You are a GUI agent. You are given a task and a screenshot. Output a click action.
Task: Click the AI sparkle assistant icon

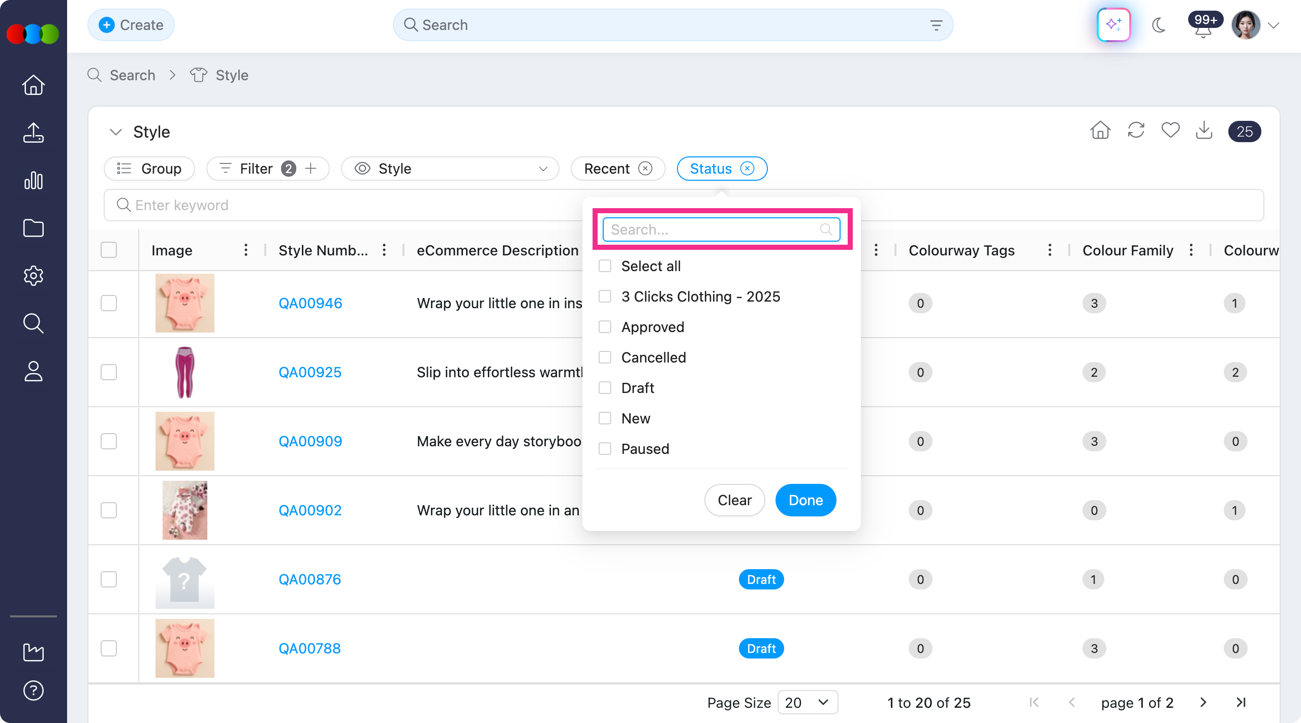point(1113,25)
